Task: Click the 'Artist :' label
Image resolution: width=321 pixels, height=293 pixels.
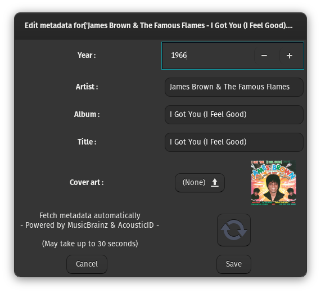Action: (87, 87)
